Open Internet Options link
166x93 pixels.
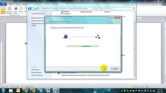click(x=36, y=72)
